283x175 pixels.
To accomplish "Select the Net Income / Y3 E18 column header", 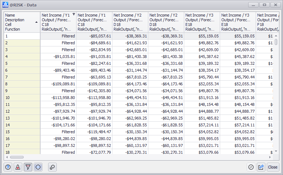I will click(202, 22).
